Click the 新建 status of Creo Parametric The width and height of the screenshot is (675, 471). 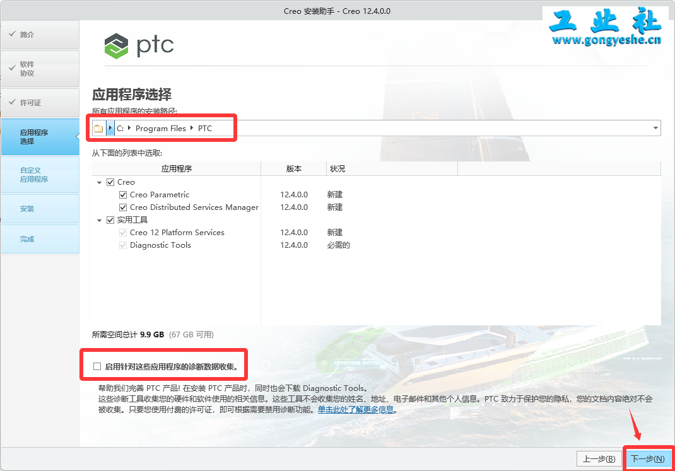tap(334, 195)
